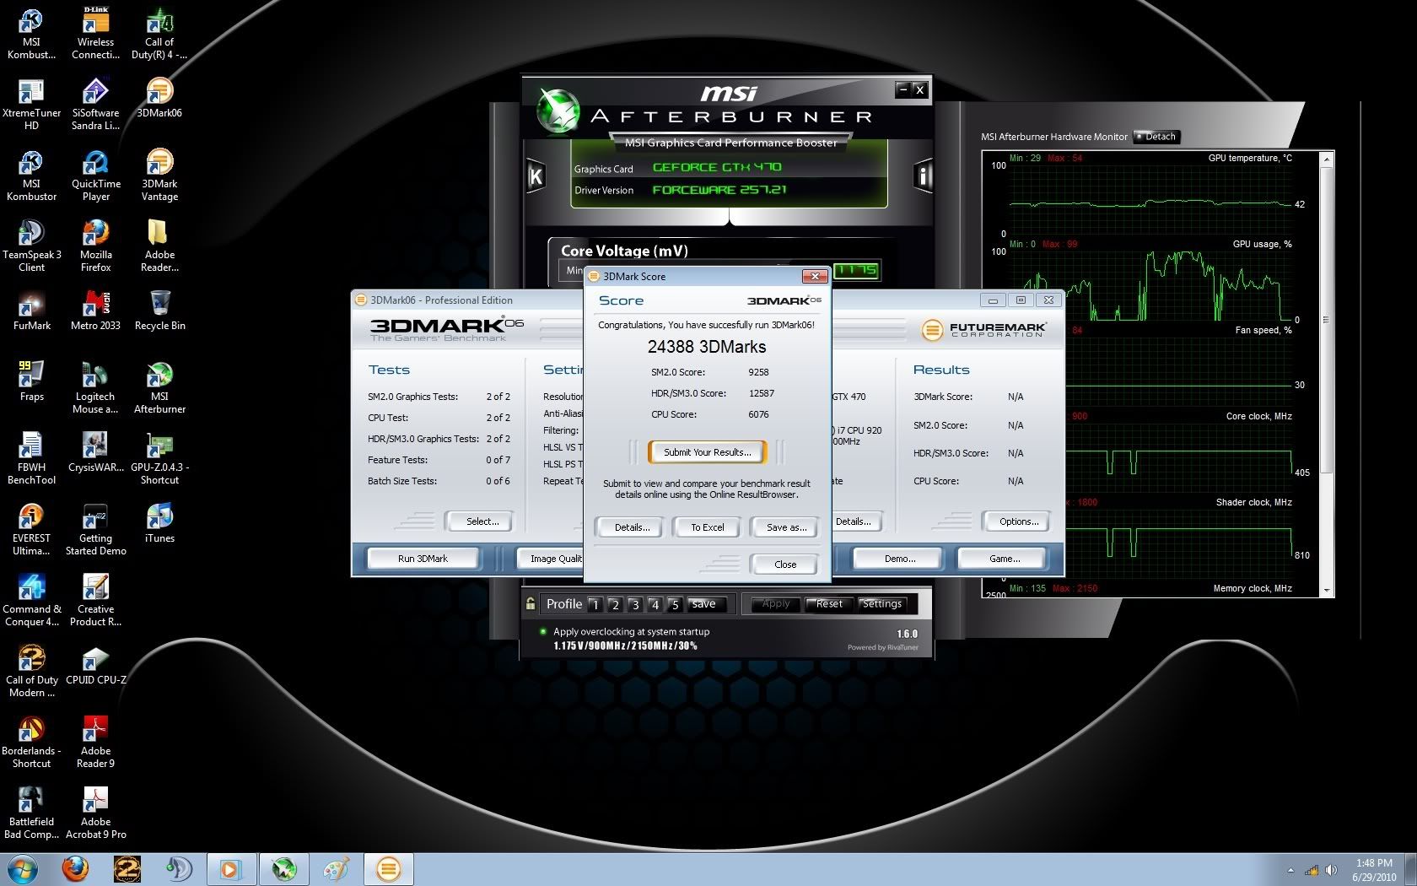Load Afterburner profile slot 3

635,604
